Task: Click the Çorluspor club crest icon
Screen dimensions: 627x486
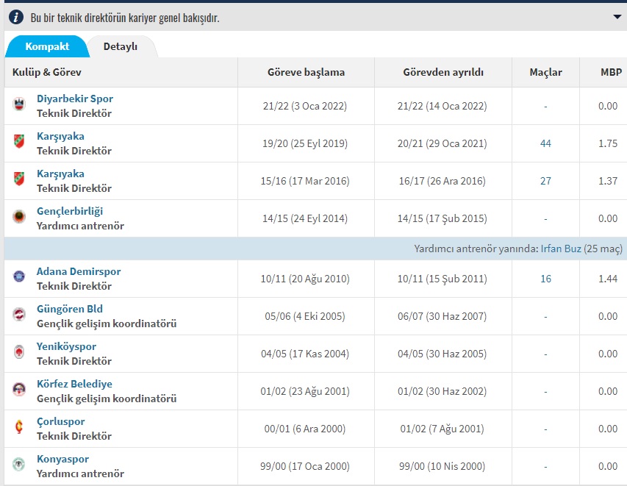Action: pyautogui.click(x=19, y=427)
